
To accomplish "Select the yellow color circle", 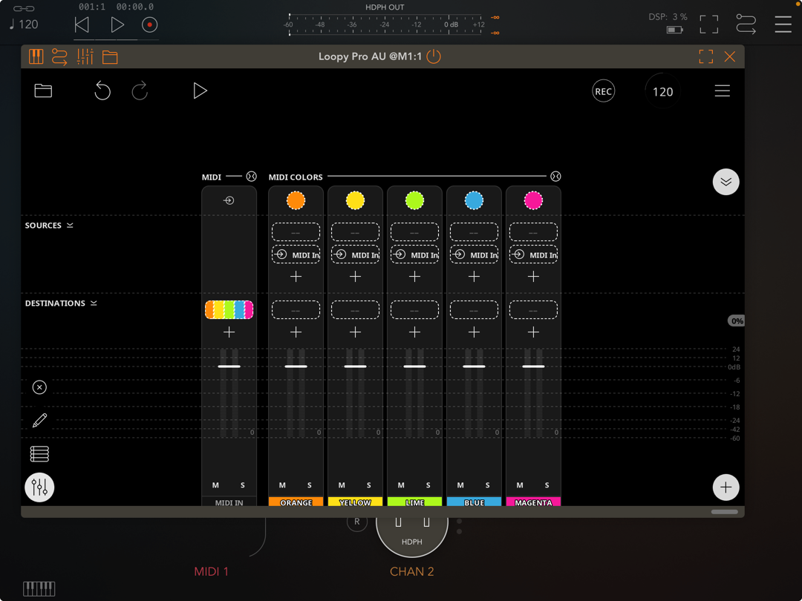I will click(x=355, y=200).
